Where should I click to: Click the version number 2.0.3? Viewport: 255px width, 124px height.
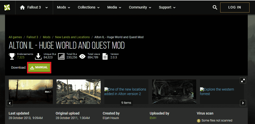tap(114, 57)
